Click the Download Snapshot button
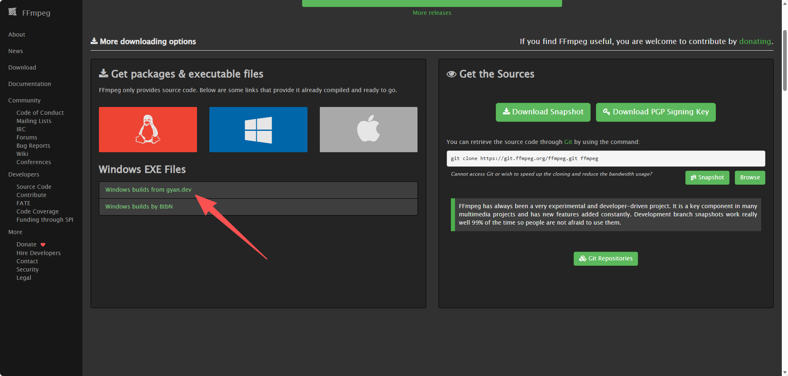 coord(543,112)
